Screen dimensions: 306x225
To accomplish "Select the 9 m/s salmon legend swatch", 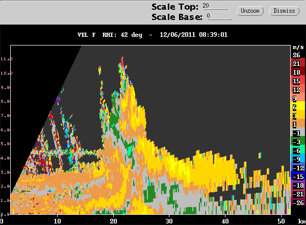I will (296, 98).
